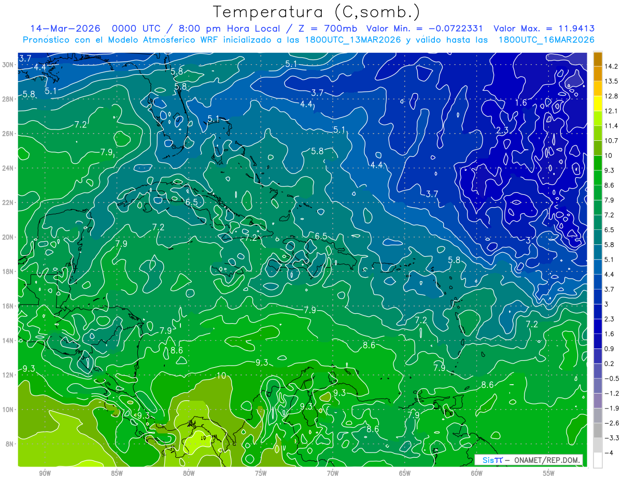Click the -4 value on color scale

click(609, 453)
